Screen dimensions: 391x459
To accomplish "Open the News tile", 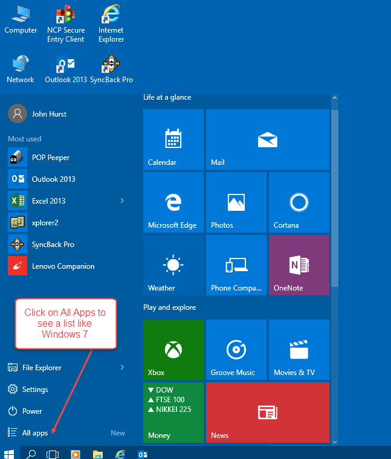I will click(x=268, y=412).
